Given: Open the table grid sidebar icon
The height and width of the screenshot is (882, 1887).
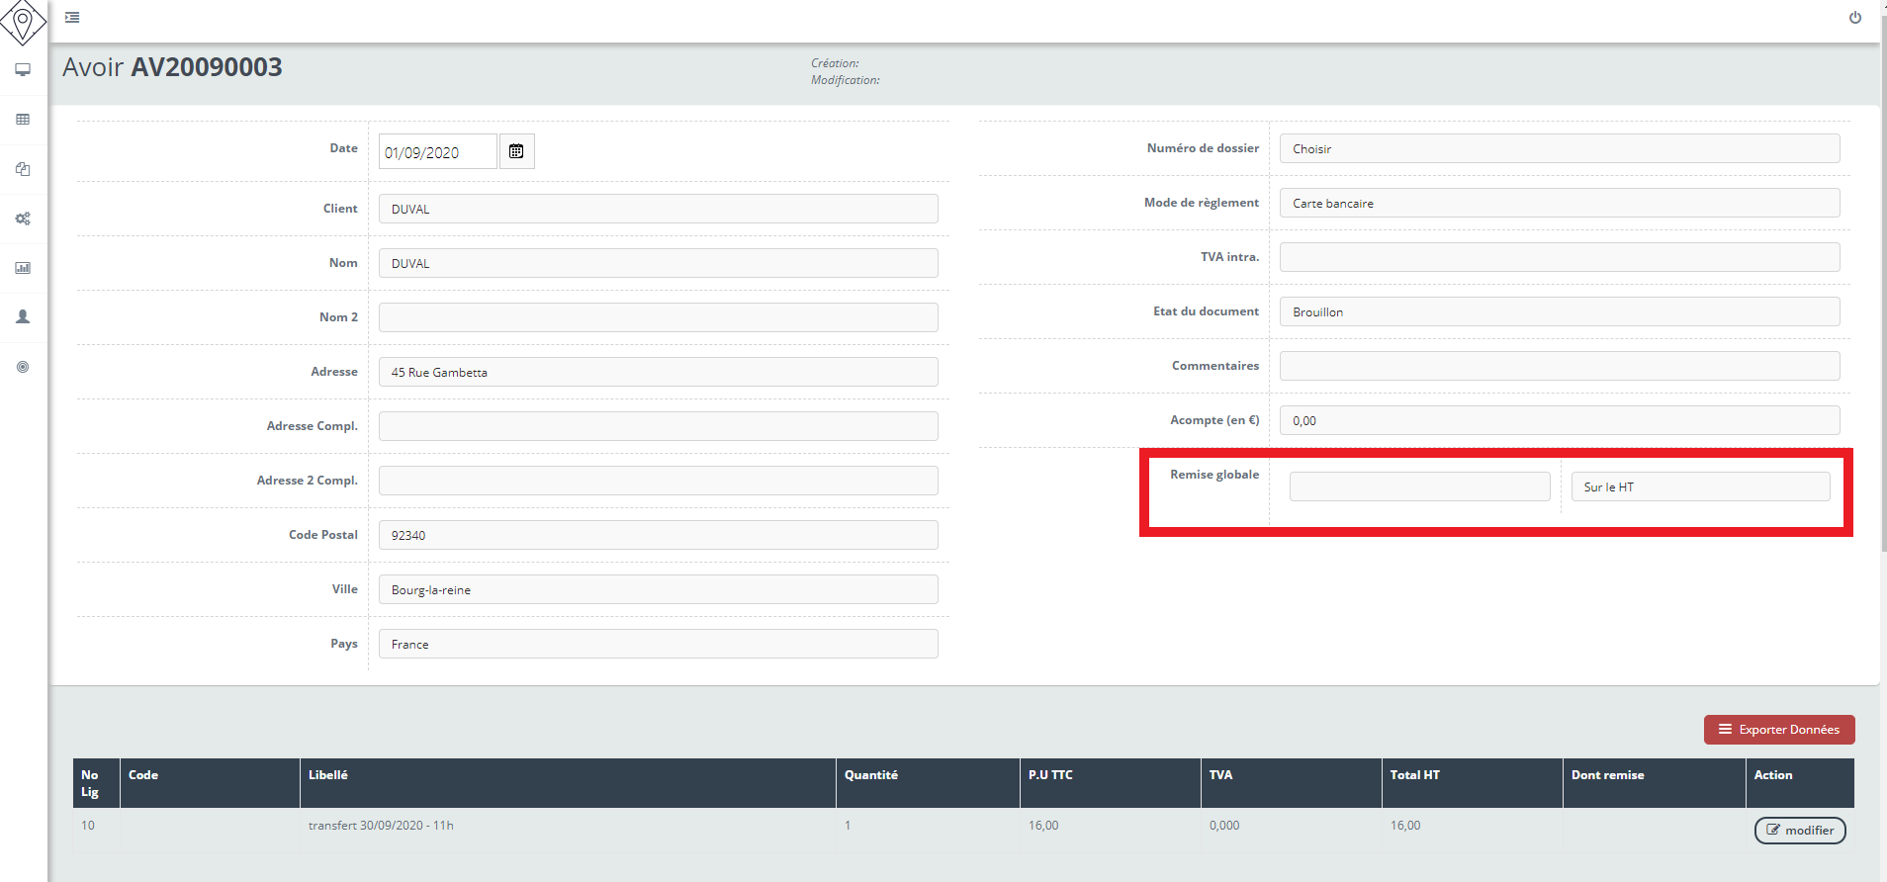Looking at the screenshot, I should tap(23, 120).
